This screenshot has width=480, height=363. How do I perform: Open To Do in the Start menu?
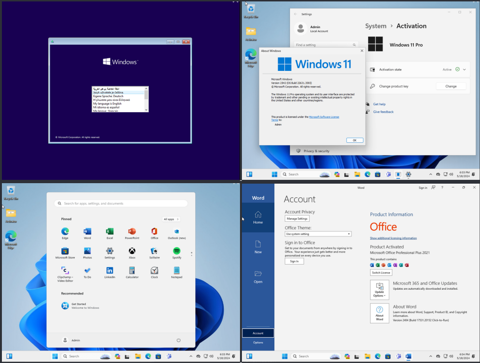(87, 273)
